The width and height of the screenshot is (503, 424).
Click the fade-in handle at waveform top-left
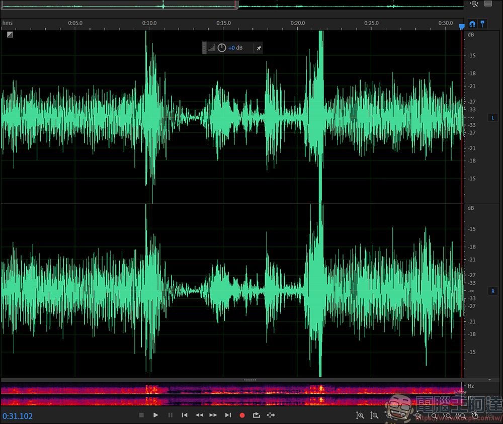click(x=10, y=35)
